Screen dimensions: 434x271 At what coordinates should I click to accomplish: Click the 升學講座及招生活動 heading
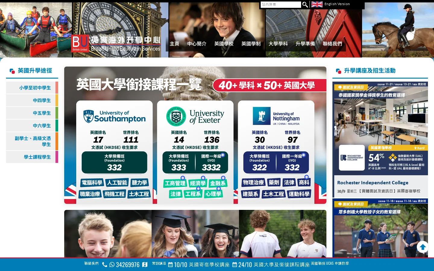[370, 70]
